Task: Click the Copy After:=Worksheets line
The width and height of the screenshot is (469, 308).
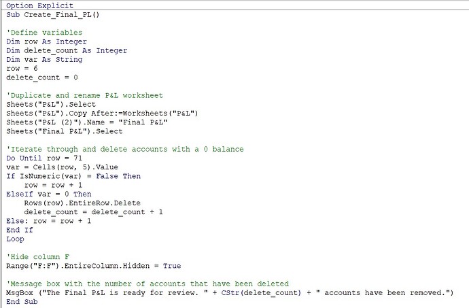Action: 102,113
